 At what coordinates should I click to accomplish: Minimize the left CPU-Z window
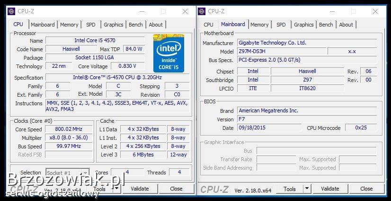(142, 11)
